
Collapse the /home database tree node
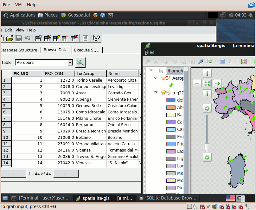pyautogui.click(x=151, y=71)
